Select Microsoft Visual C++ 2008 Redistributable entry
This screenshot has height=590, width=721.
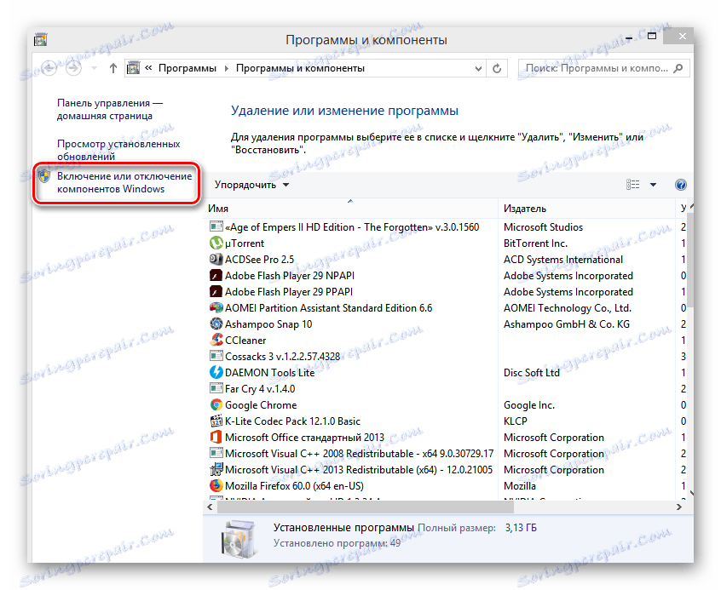coord(359,453)
